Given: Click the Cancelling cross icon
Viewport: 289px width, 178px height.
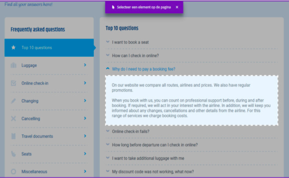Looking at the screenshot, I should [x=14, y=119].
